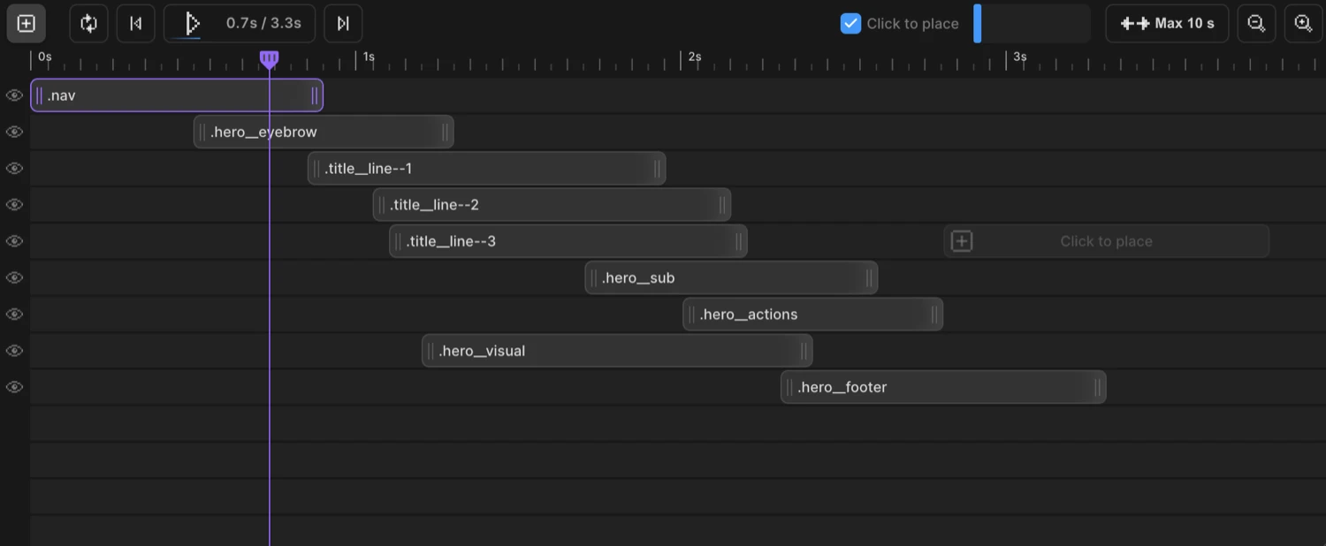
Task: Select the .hero__actions clip
Action: 812,314
